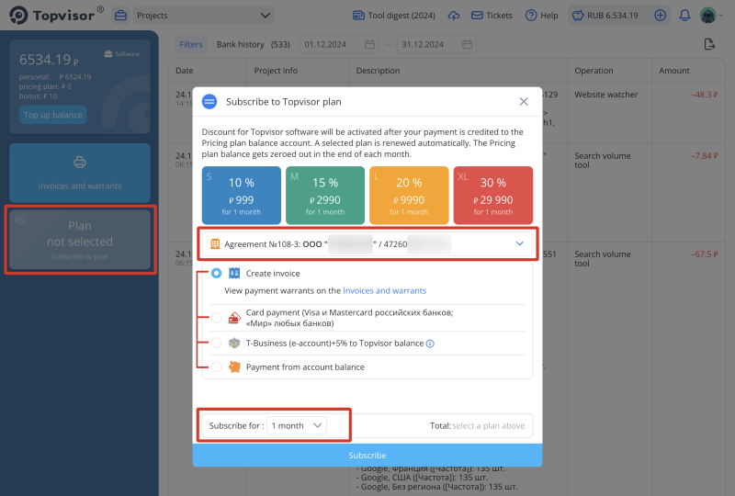
Task: Select the T-Business e-account radio option
Action: click(x=216, y=344)
